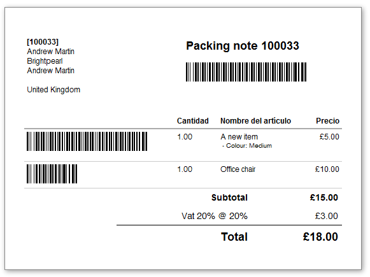Click the United Kingdom address line
The image size is (370, 277).
coord(53,90)
